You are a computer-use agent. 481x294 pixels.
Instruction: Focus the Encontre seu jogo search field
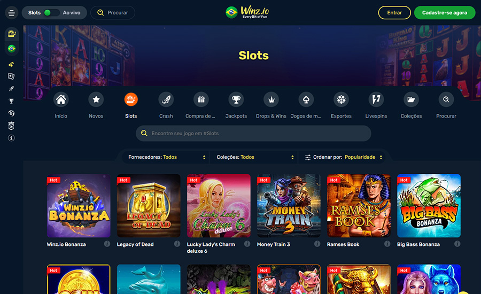pos(253,133)
